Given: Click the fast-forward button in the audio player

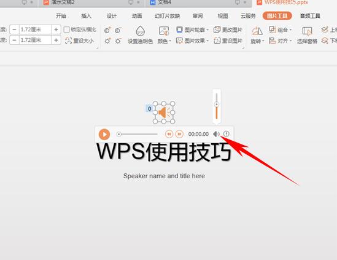Looking at the screenshot, I should pos(179,134).
